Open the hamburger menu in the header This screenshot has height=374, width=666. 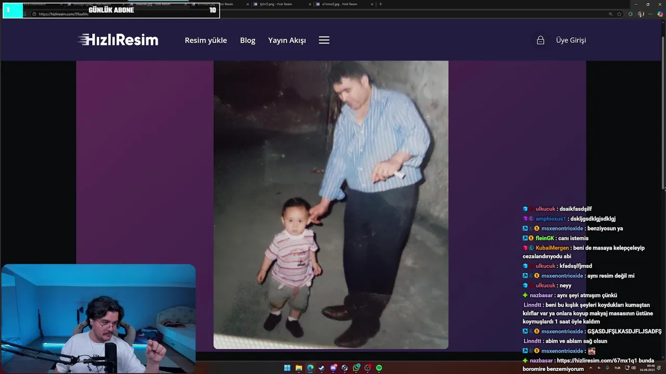(x=324, y=40)
